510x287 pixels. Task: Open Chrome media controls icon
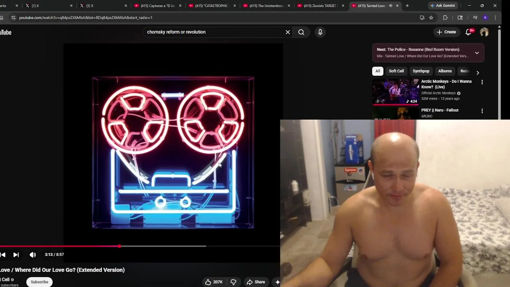pos(475,18)
